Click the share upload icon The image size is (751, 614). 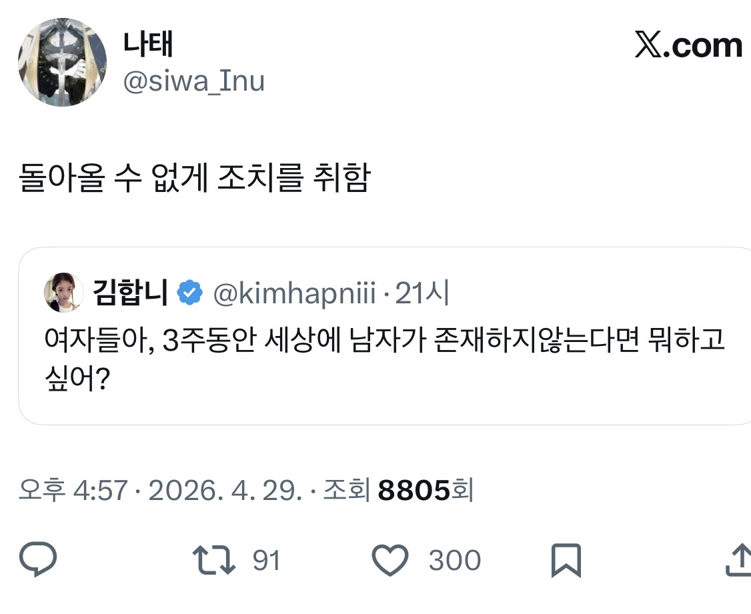(739, 559)
